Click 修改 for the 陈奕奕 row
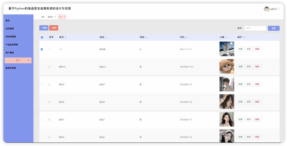Image resolution: width=287 pixels, height=146 pixels. coord(249,49)
